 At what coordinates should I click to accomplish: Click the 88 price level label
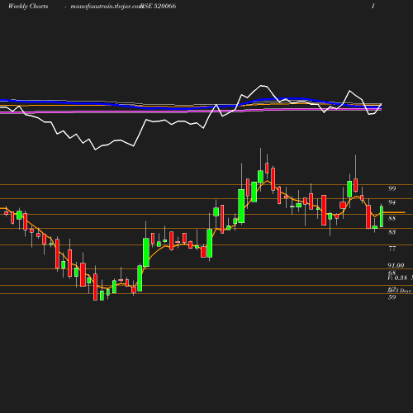(x=392, y=218)
